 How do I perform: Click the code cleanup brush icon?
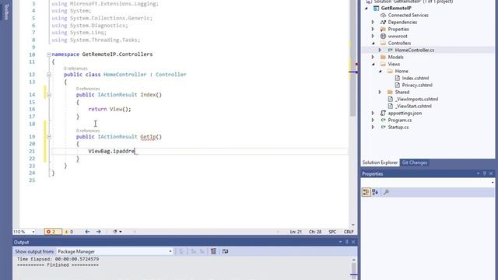pos(115,232)
